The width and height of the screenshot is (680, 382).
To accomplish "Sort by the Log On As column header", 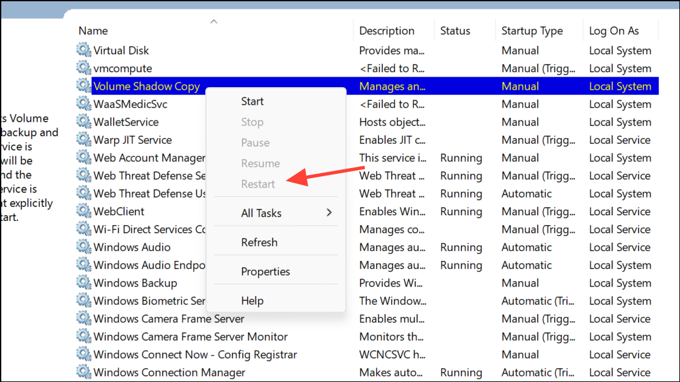I will click(x=613, y=31).
